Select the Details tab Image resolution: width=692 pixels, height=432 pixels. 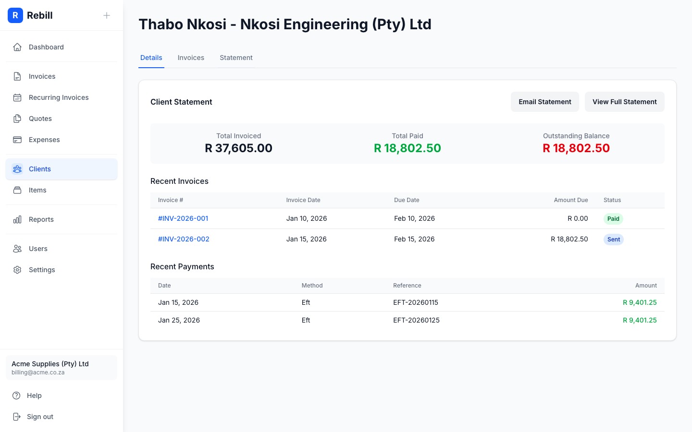tap(151, 58)
